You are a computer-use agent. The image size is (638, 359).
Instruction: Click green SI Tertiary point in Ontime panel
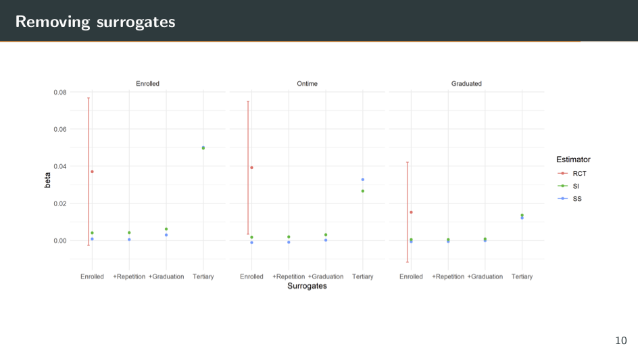click(x=363, y=191)
